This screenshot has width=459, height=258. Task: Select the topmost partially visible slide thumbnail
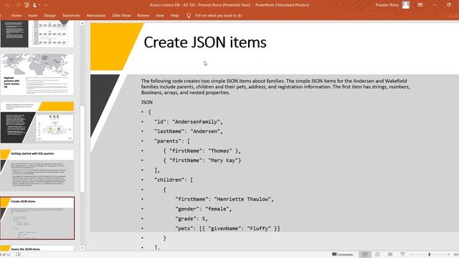(37, 34)
